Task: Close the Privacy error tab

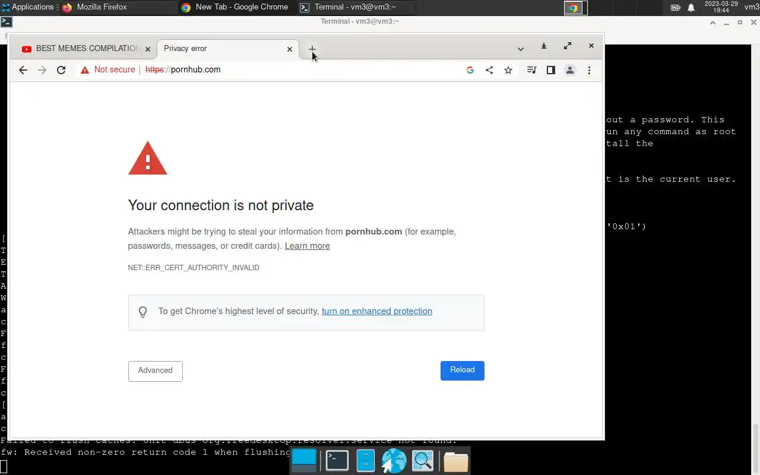Action: (290, 49)
